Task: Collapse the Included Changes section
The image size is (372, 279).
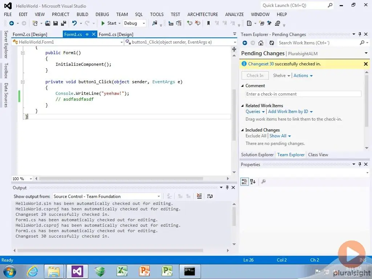Action: point(242,130)
